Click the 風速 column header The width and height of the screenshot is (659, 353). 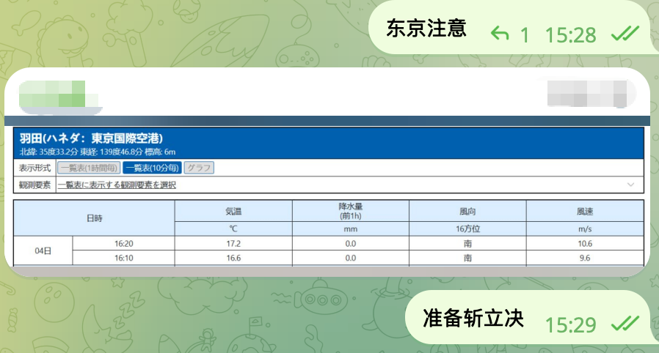tap(585, 211)
